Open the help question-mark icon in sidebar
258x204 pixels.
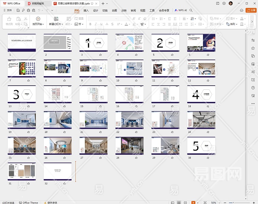pyautogui.click(x=253, y=88)
